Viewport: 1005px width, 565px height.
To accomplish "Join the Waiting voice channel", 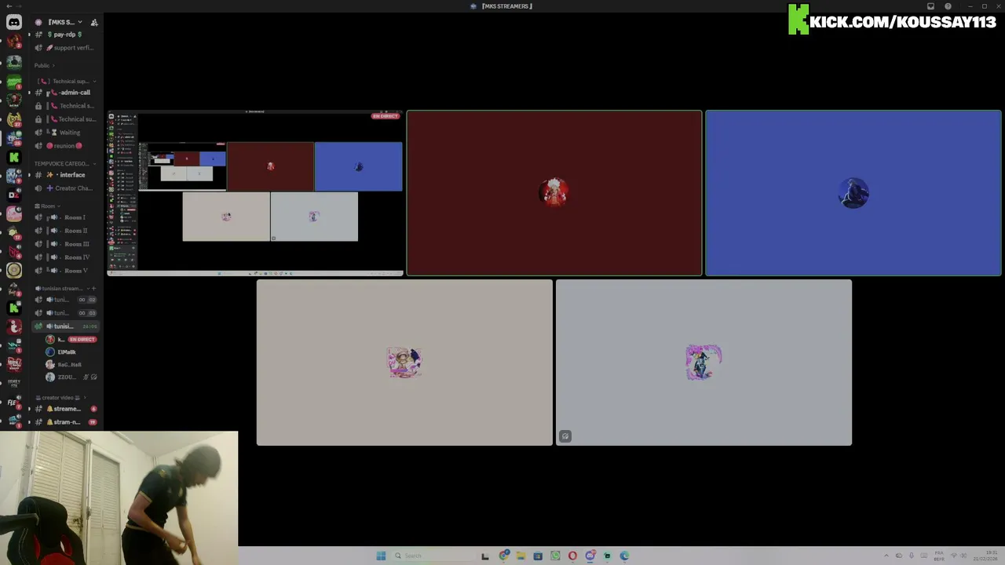I will pos(66,133).
